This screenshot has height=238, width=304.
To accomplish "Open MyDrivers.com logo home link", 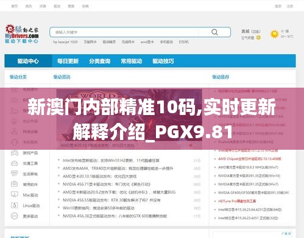I will coord(22,34).
